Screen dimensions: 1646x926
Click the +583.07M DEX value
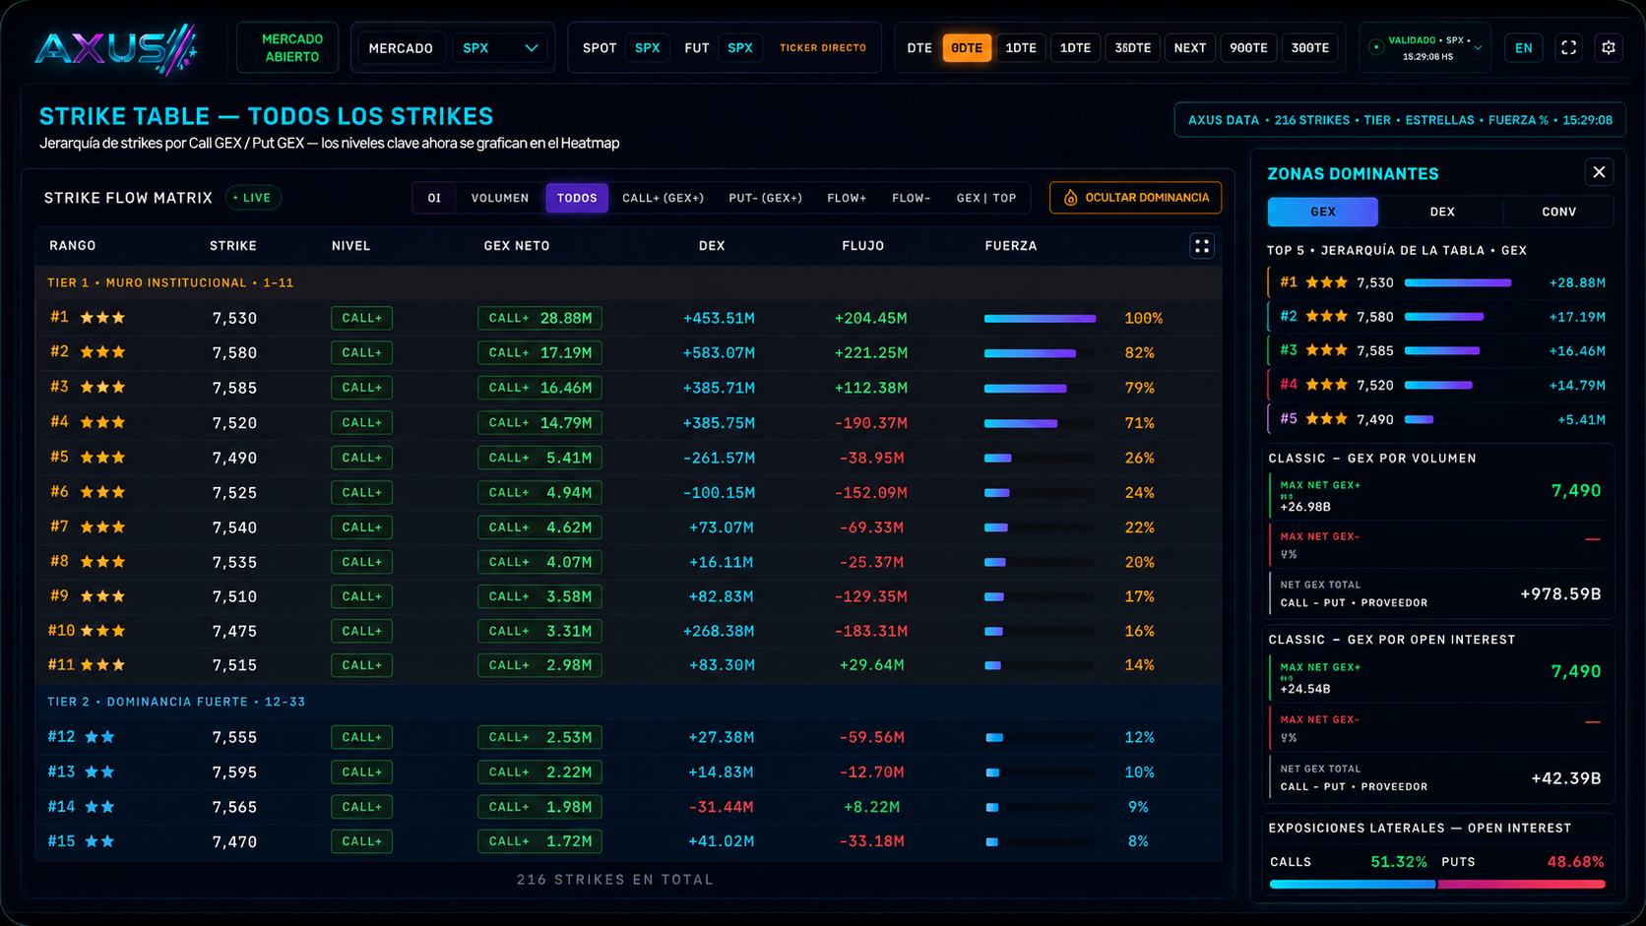pyautogui.click(x=719, y=352)
